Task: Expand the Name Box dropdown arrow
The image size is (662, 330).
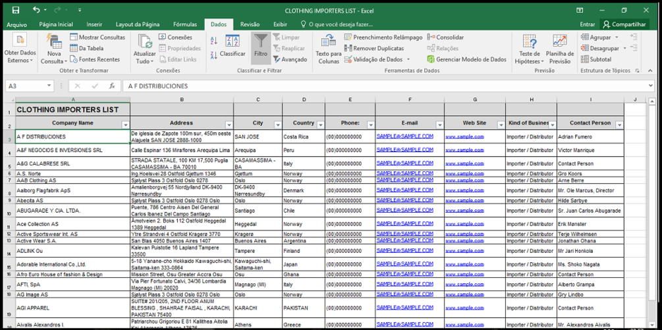Action: pos(49,86)
